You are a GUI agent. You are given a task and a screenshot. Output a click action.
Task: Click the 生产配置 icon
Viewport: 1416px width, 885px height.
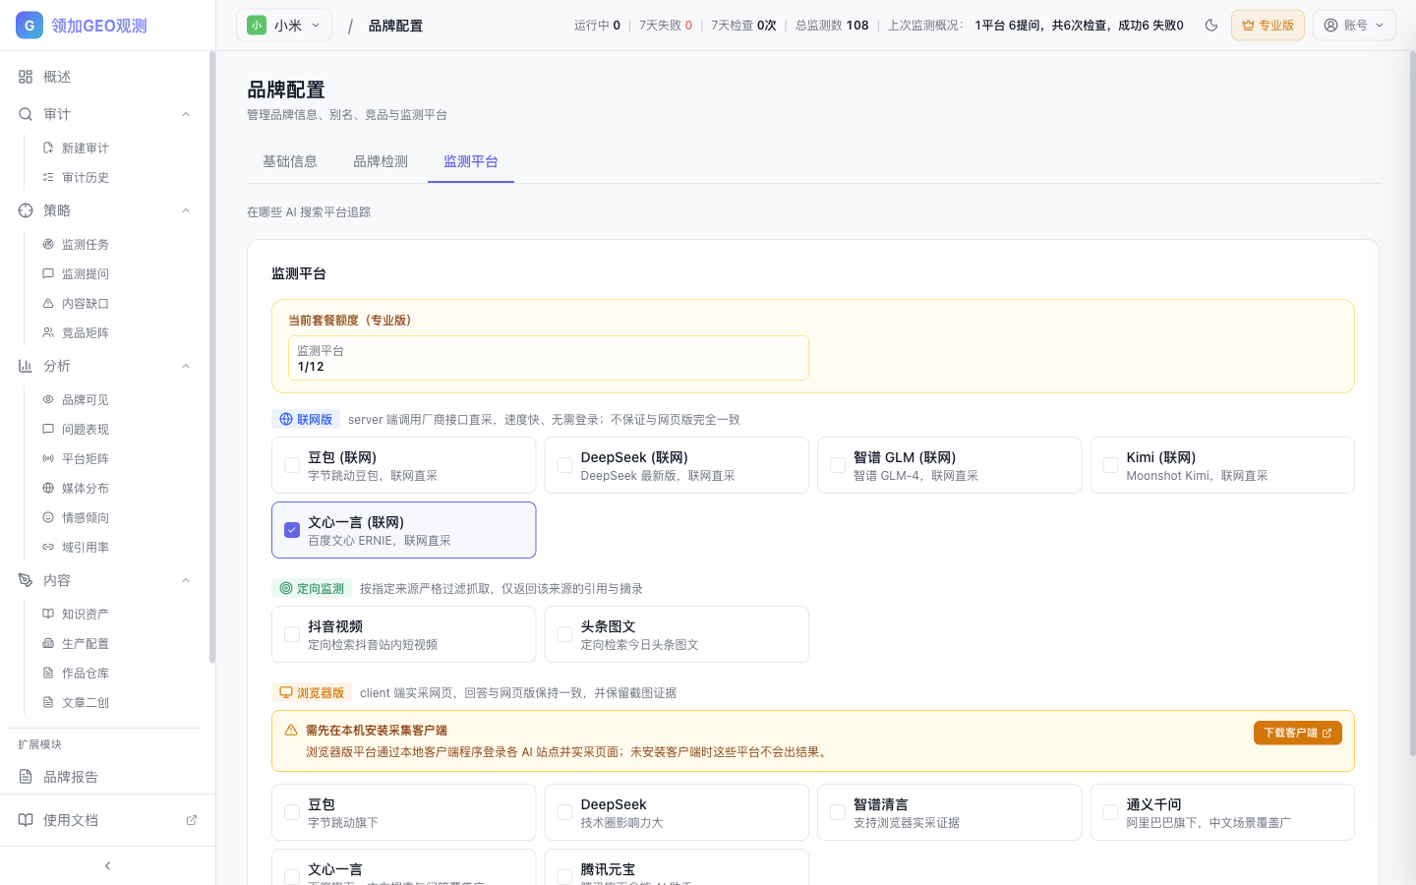(x=48, y=643)
